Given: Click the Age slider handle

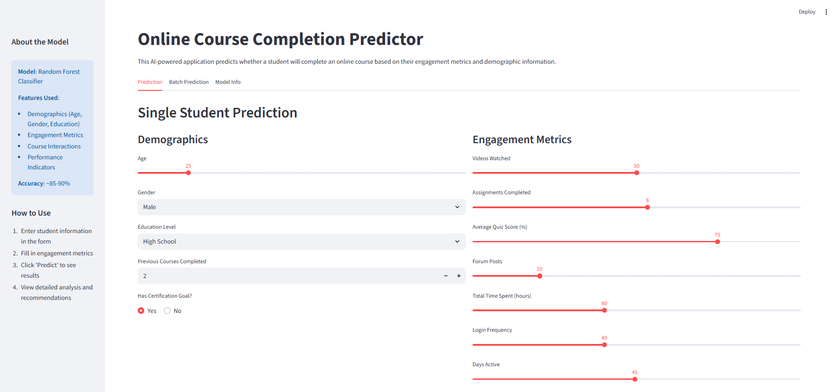Looking at the screenshot, I should pos(188,173).
